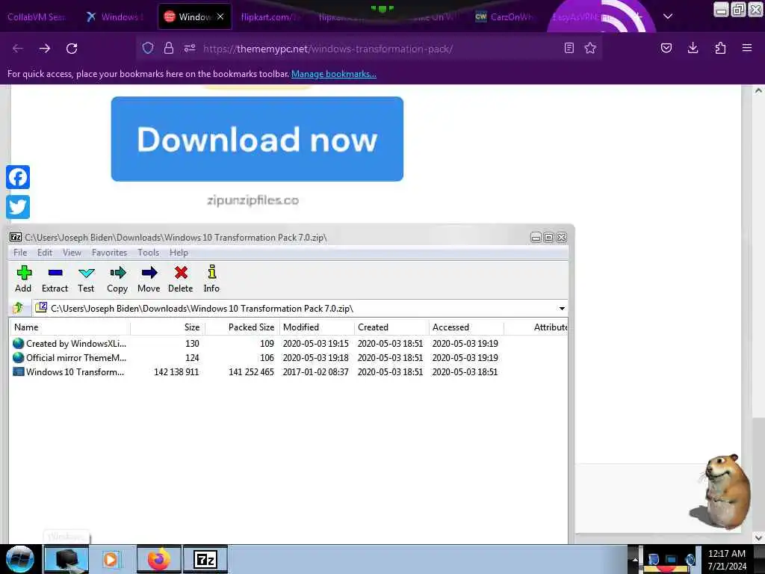Reload the current browser page
This screenshot has height=574, width=765.
(x=72, y=49)
